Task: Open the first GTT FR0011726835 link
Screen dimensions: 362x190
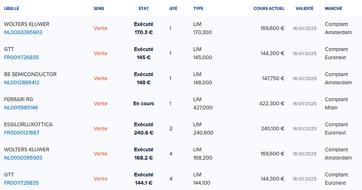Action: pyautogui.click(x=21, y=58)
